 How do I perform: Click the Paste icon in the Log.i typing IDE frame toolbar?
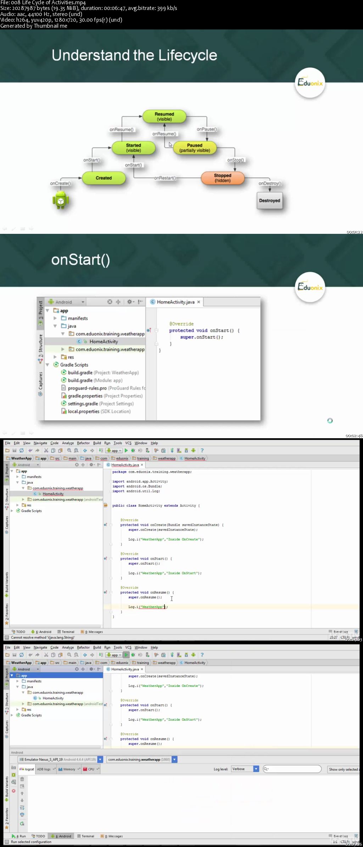pyautogui.click(x=60, y=451)
